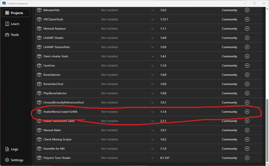Select the BoneSelectTool package name
Screen dimensions: 269x166
point(53,84)
